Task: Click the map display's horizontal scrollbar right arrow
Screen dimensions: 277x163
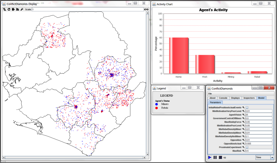Action: [144, 157]
